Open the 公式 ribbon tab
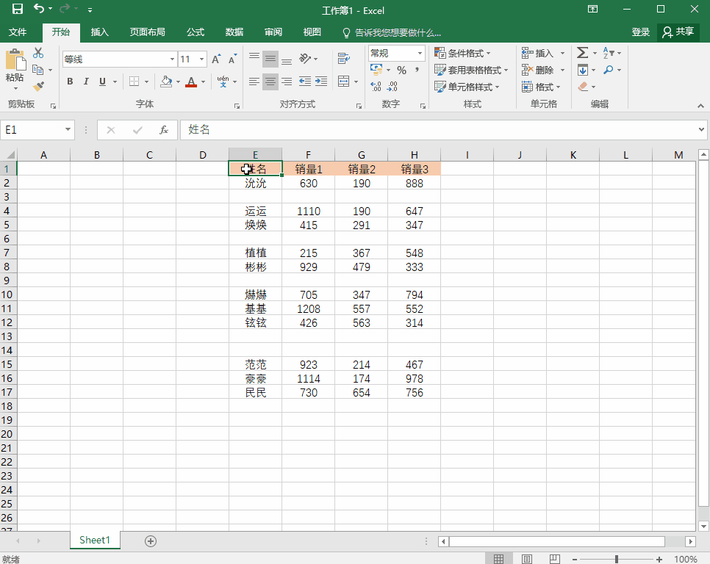The height and width of the screenshot is (564, 710). click(x=195, y=32)
